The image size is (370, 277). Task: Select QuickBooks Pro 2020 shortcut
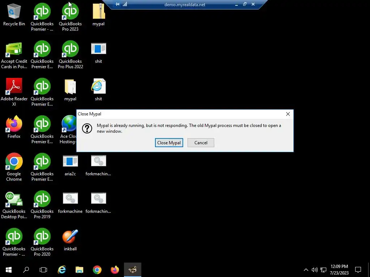click(x=42, y=242)
